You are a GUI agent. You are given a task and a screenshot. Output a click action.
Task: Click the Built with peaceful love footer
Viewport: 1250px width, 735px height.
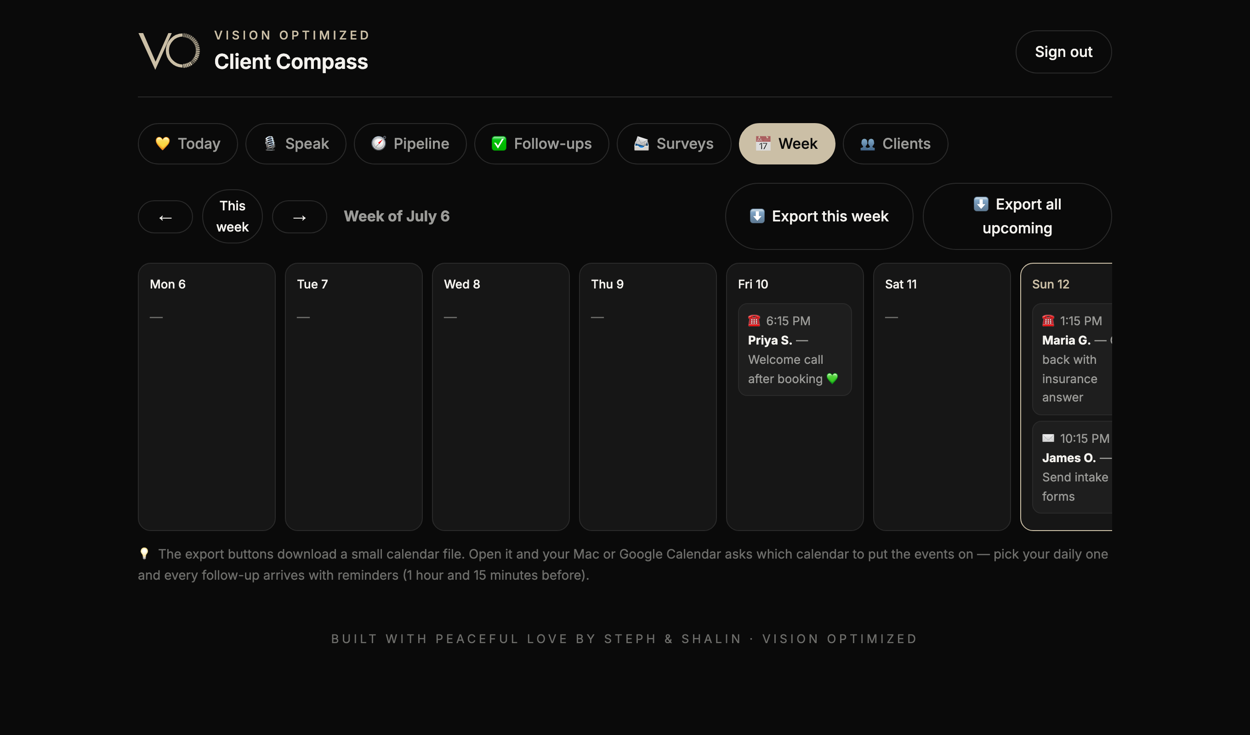click(x=625, y=639)
